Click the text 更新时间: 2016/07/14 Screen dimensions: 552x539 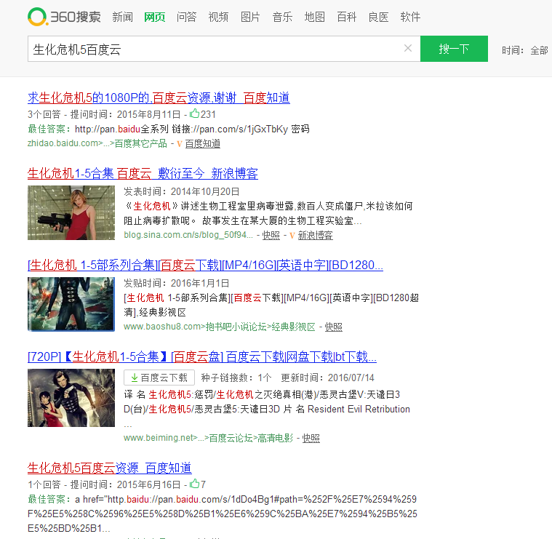pos(328,378)
